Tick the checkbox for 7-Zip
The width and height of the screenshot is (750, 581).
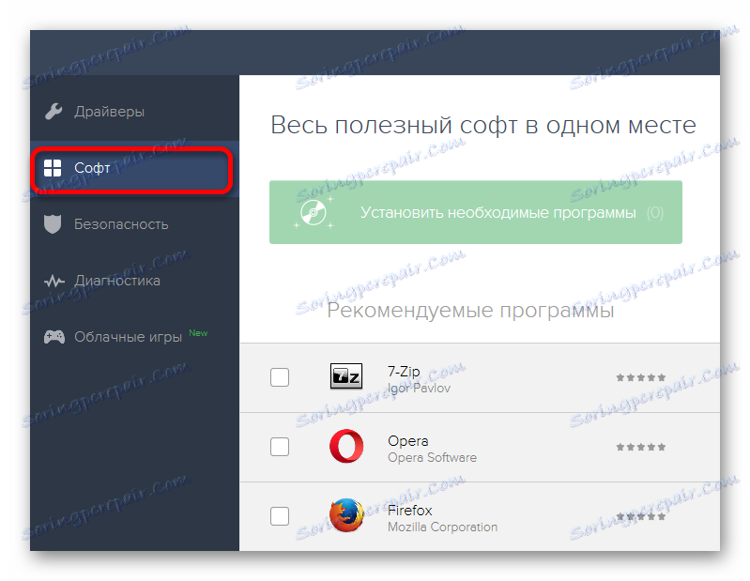pos(280,377)
